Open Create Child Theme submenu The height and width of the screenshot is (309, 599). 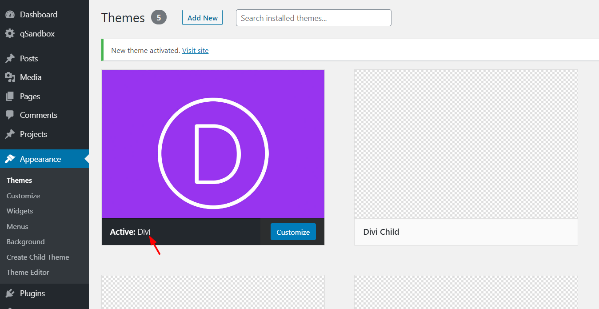pos(38,257)
